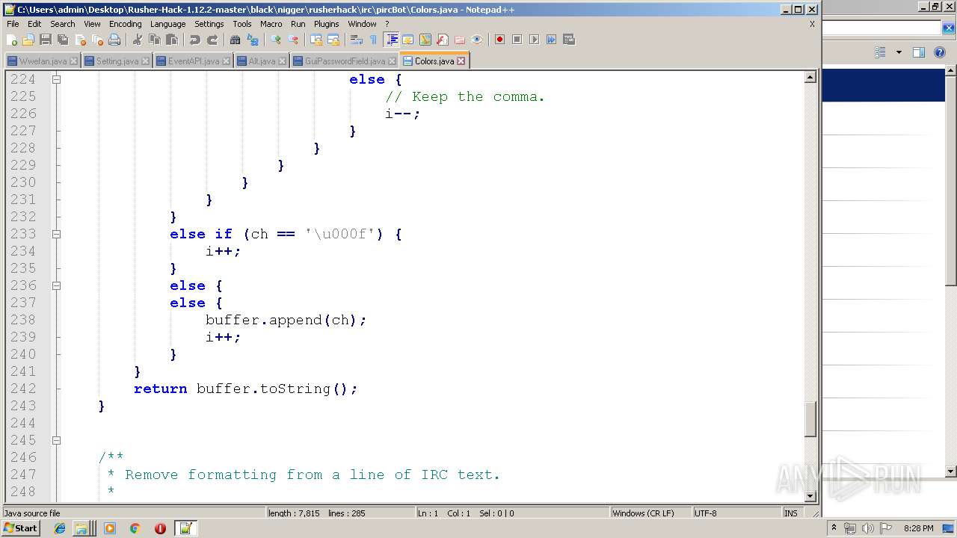The height and width of the screenshot is (538, 957).
Task: Open the Search menu
Action: click(63, 24)
